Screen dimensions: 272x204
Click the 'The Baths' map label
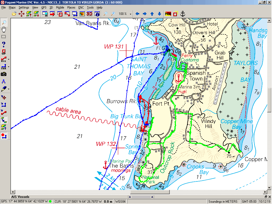[x=121, y=166]
